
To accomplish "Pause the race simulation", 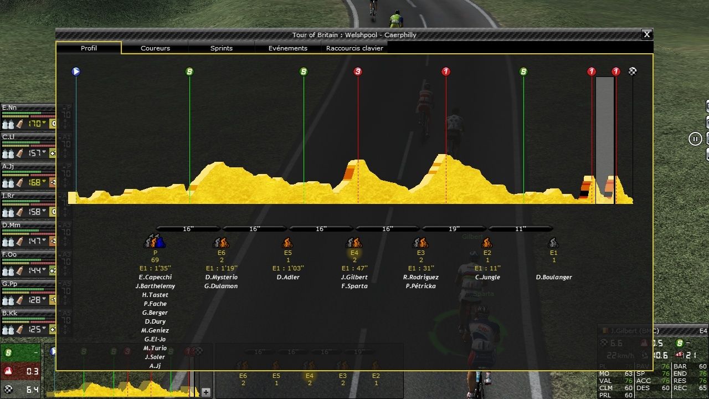I will tap(695, 139).
